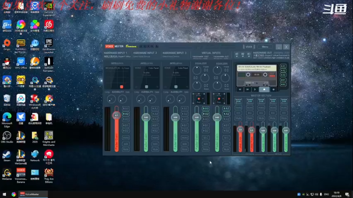353x198 pixels.
Task: Toggle B2 bus on Hardware Input 3
Action: pyautogui.click(x=184, y=131)
